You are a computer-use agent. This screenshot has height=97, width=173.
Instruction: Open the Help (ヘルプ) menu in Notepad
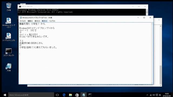tap(52, 21)
